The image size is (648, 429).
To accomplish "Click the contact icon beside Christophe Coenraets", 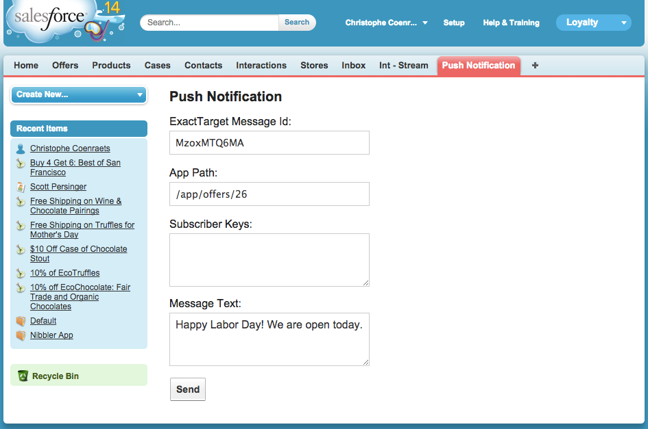I will click(21, 148).
